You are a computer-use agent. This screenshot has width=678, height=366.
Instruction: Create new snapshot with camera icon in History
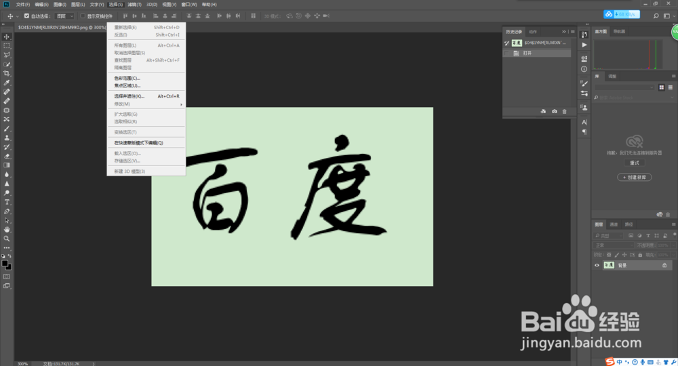click(555, 111)
